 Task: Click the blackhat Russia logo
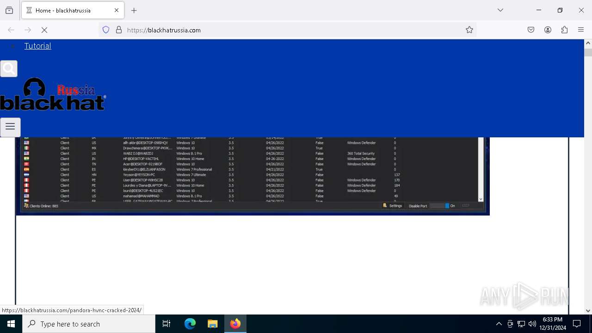[53, 94]
